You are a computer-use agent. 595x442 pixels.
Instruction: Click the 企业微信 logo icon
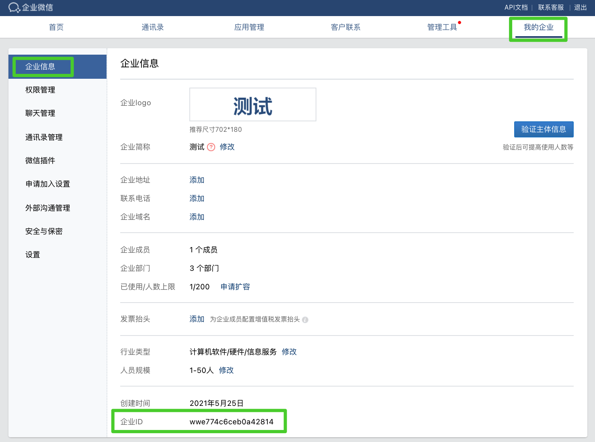point(14,8)
